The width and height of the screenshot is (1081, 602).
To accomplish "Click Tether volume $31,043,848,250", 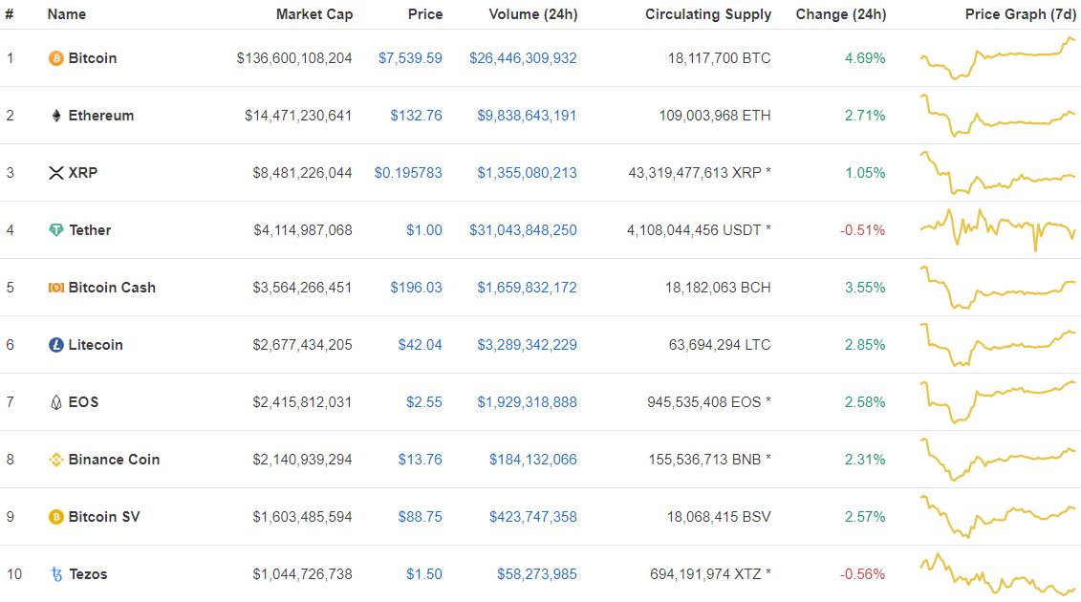I will click(x=523, y=229).
